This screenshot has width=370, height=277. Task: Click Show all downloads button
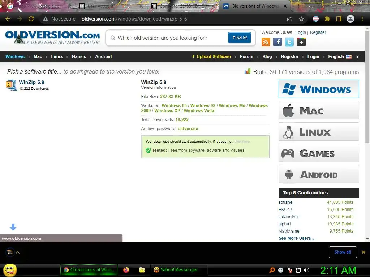coord(343,252)
